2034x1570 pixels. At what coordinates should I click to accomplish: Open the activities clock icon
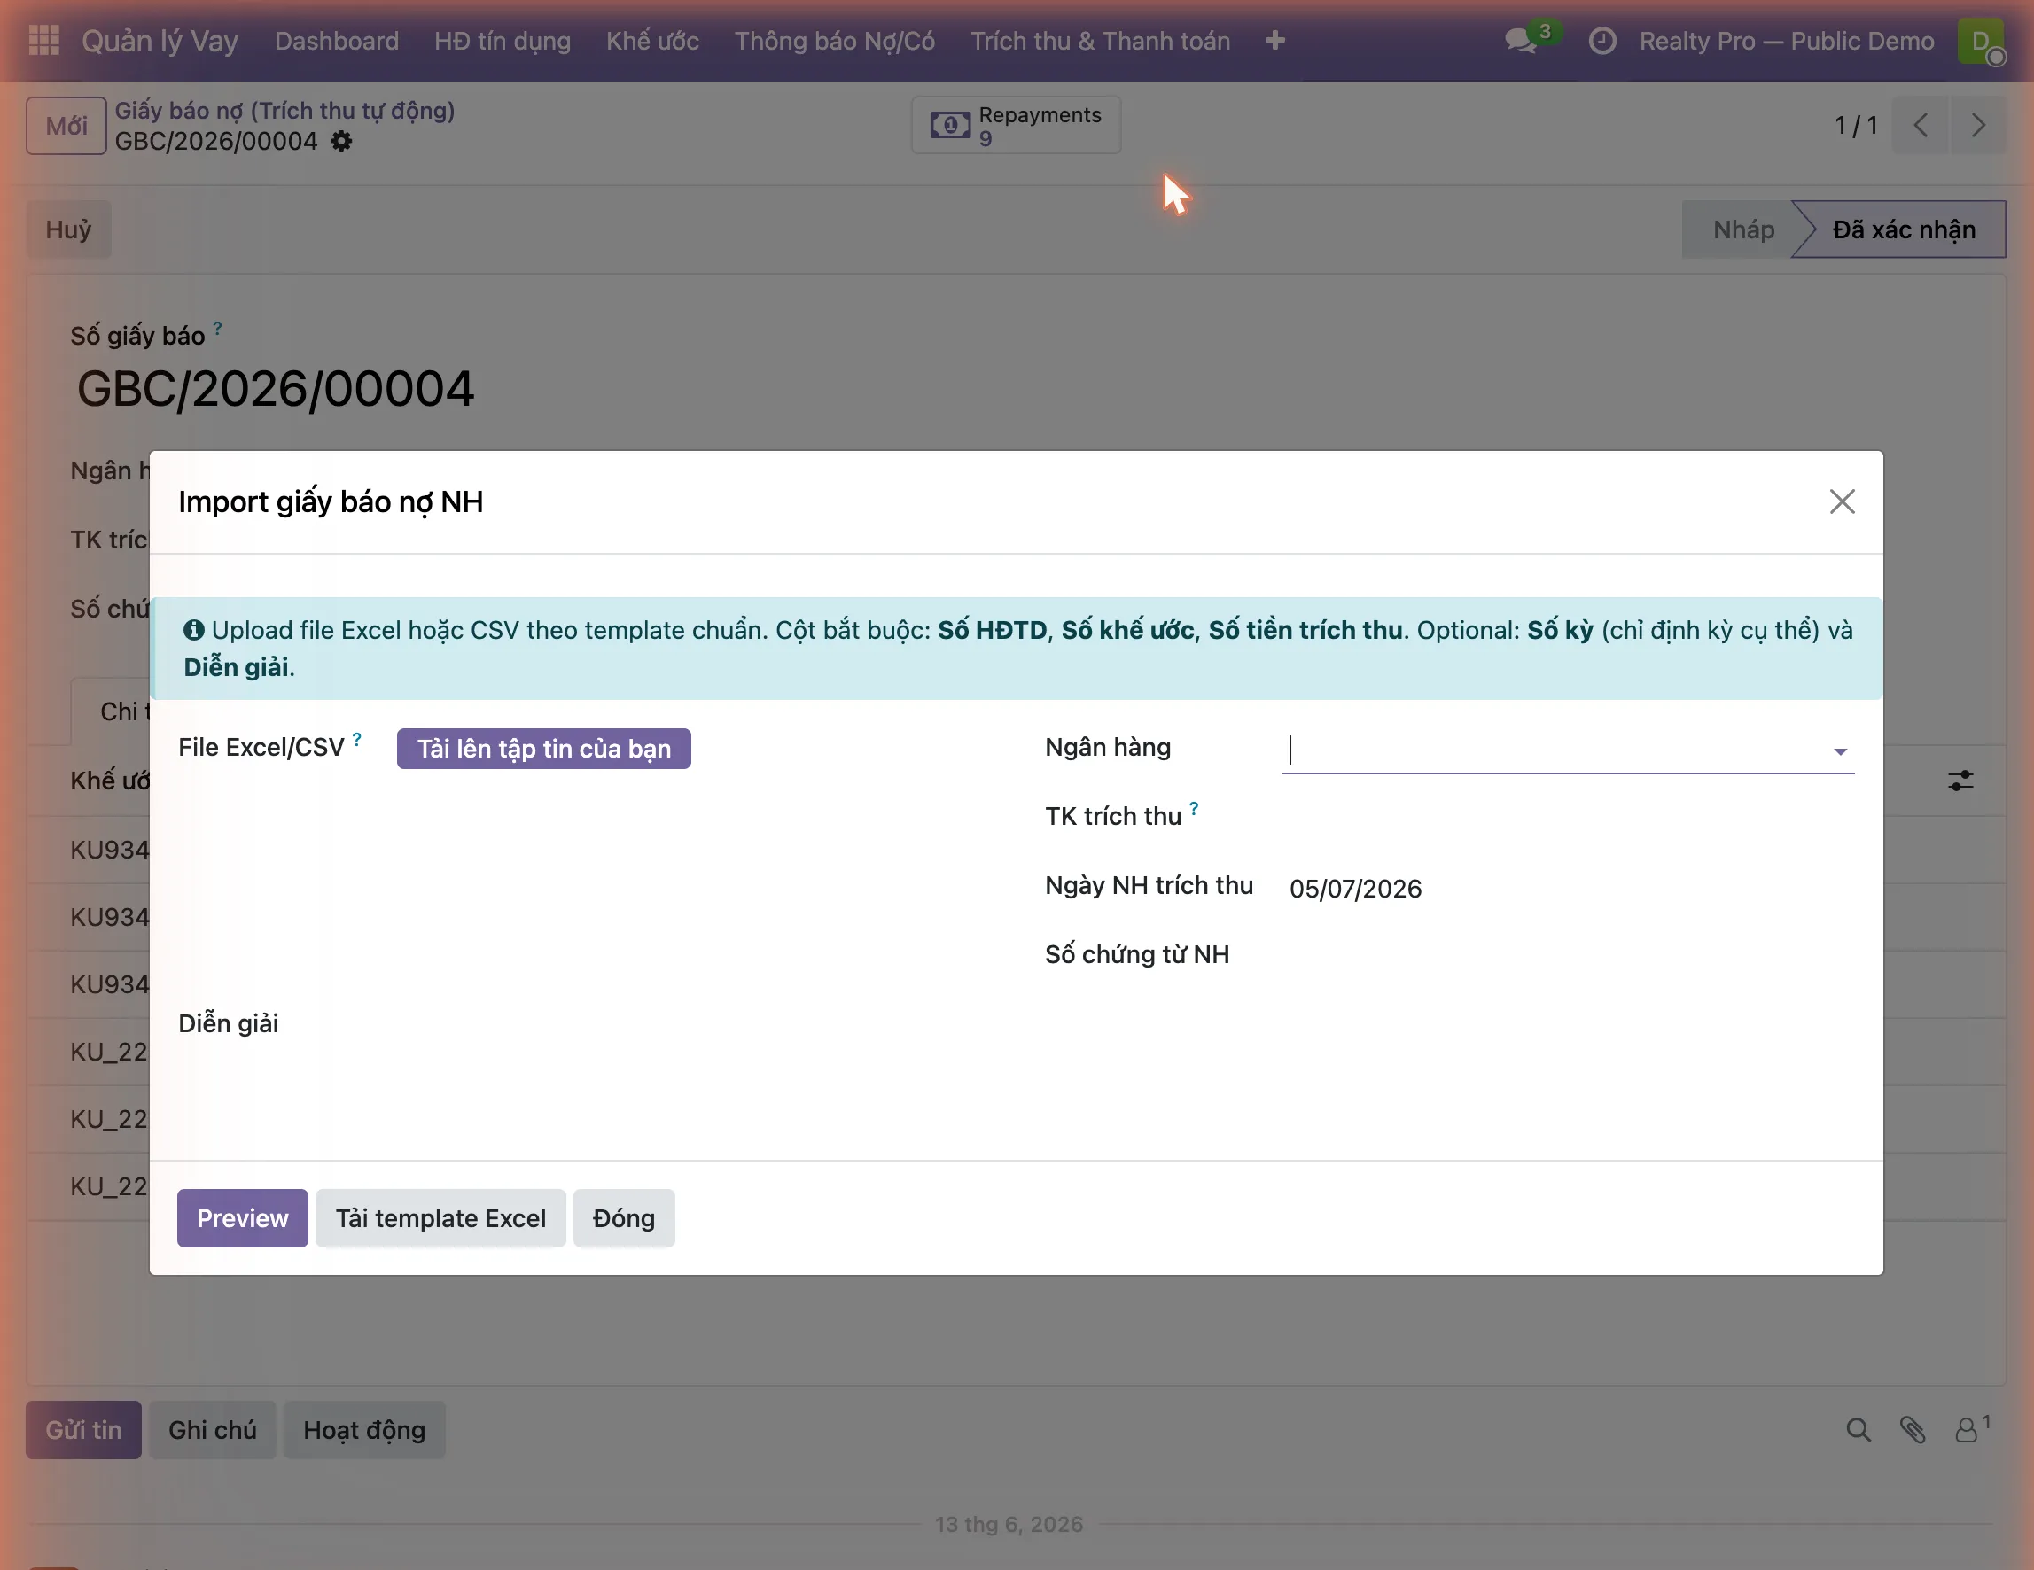click(x=1601, y=41)
